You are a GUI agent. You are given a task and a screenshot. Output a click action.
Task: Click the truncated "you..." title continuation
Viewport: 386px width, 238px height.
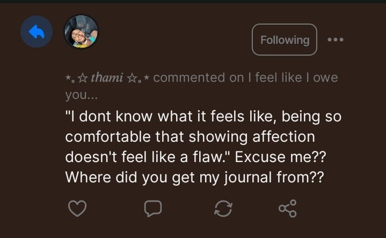click(x=79, y=95)
